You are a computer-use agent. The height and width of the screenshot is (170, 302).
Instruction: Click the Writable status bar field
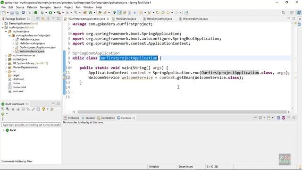(154, 167)
